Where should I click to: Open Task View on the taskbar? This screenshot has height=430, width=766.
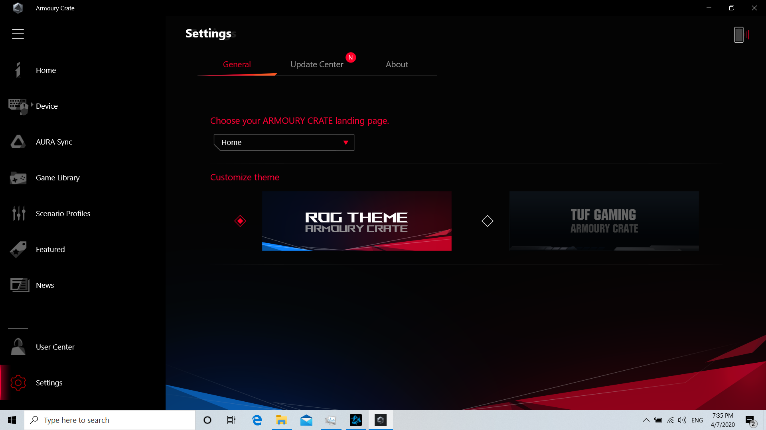point(231,420)
